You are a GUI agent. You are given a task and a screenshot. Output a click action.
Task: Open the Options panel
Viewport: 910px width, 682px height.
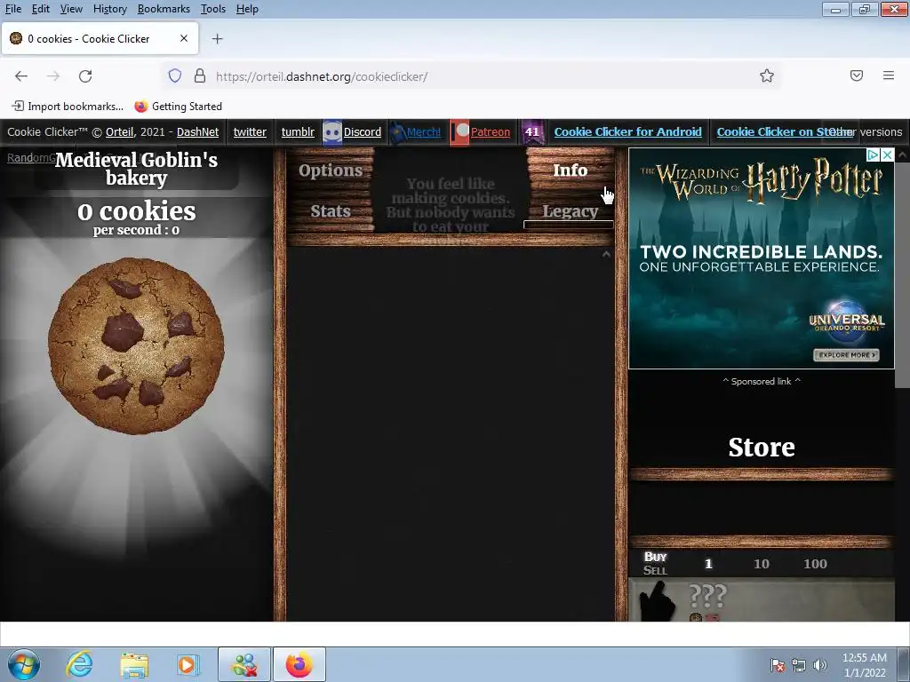click(331, 170)
